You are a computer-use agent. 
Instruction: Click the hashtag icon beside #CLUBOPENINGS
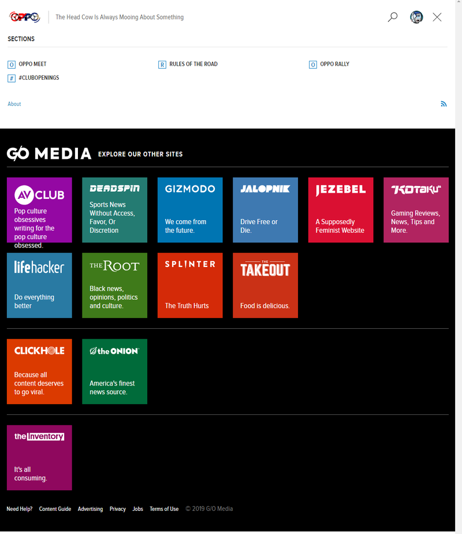tap(12, 79)
